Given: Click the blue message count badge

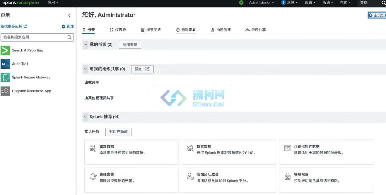Looking at the screenshot, I should tap(283, 2).
